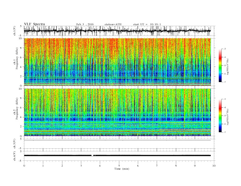Click tick label "3" on the Time axis
This screenshot has height=186, width=241.
(81, 166)
